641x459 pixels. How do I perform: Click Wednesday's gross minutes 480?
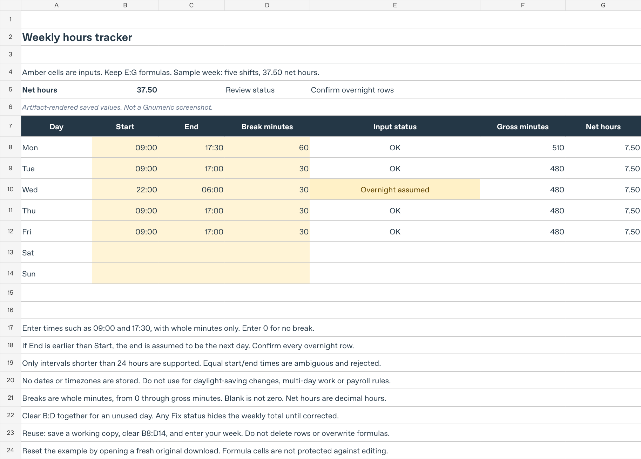coord(557,190)
